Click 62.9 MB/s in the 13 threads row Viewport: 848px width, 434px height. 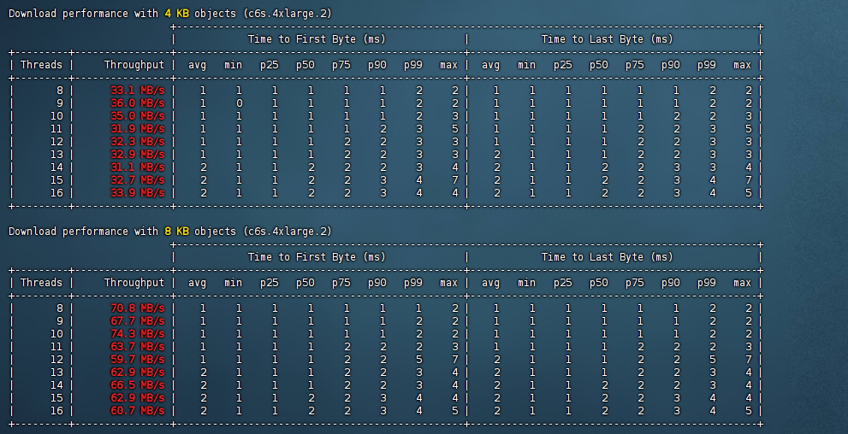coord(138,372)
